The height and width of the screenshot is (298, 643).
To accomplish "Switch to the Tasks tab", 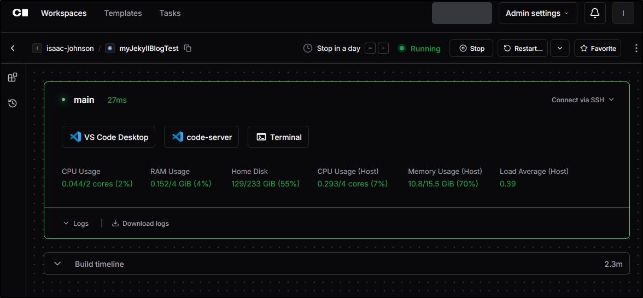I will click(x=170, y=13).
